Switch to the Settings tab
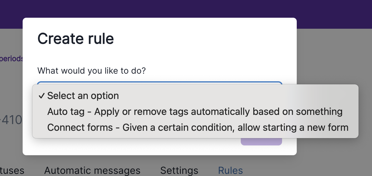 coord(179,170)
